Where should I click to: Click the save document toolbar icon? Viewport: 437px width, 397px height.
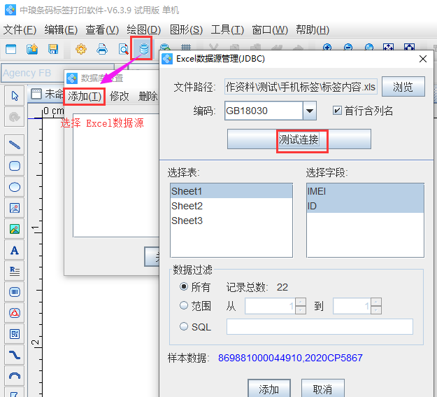click(x=53, y=49)
